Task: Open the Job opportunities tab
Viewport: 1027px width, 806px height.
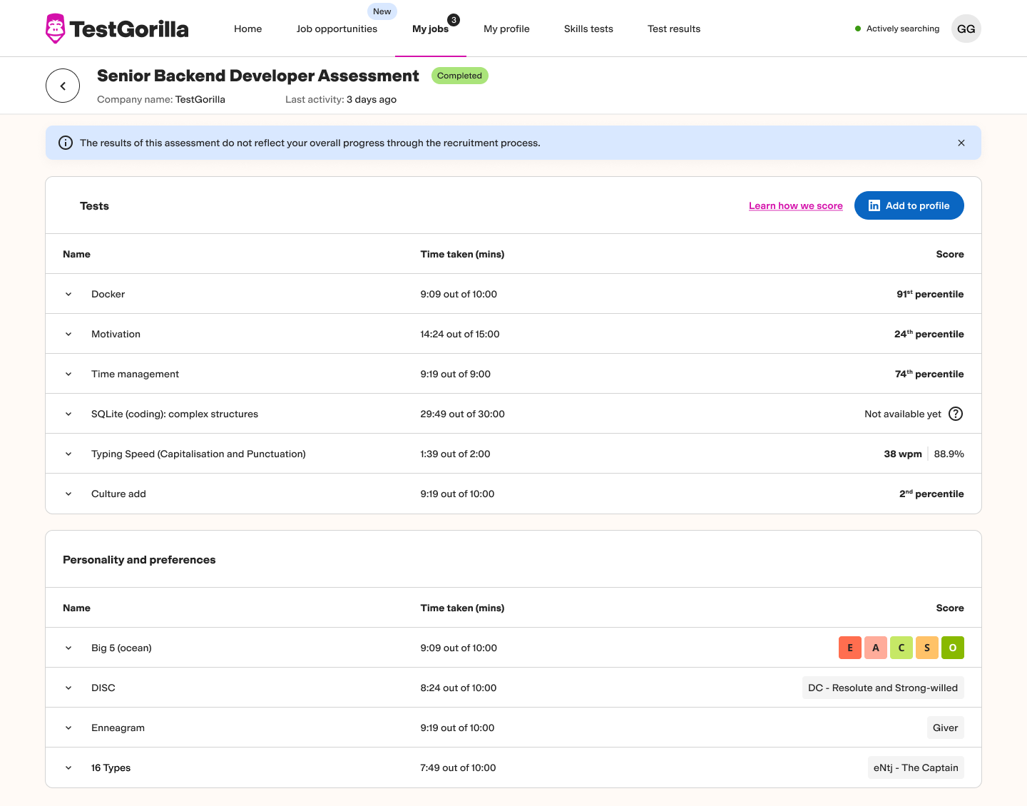Action: click(337, 29)
